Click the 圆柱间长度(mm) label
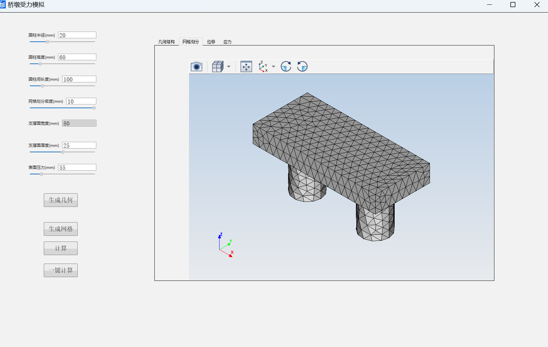Screen dimensions: 548x347 pos(44,79)
